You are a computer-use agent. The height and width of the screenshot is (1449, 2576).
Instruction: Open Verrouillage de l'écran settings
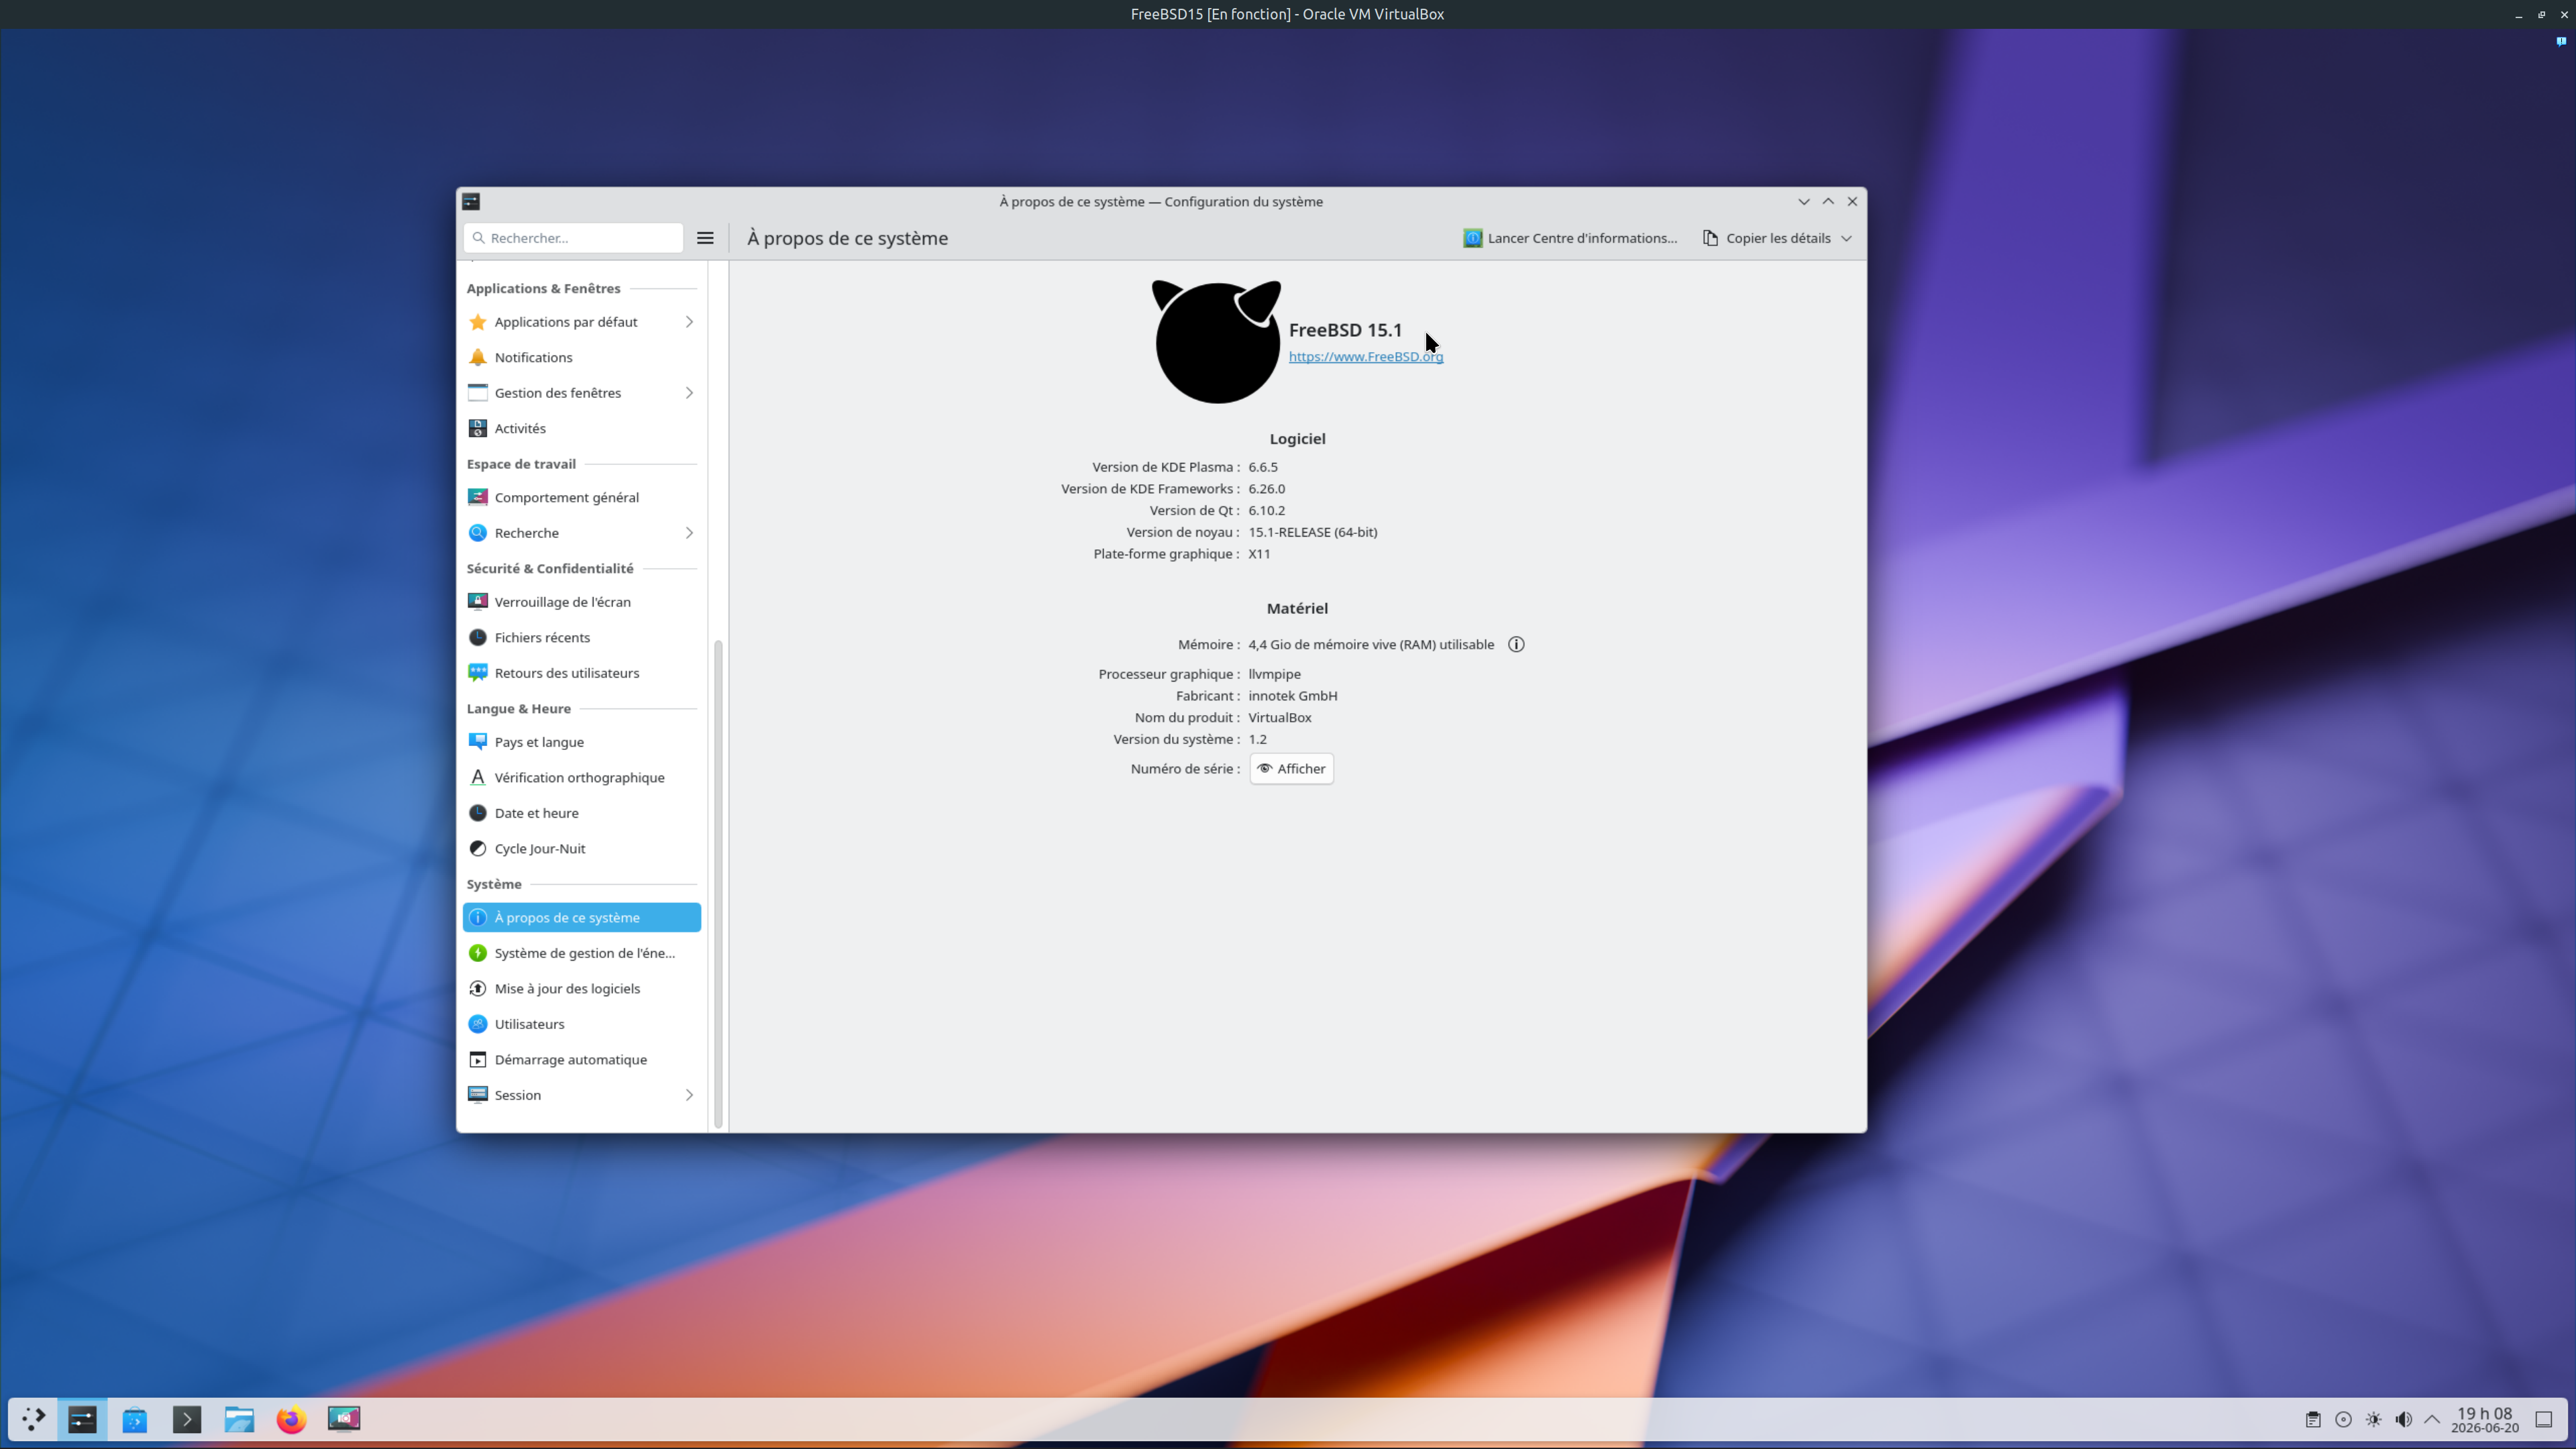point(581,602)
